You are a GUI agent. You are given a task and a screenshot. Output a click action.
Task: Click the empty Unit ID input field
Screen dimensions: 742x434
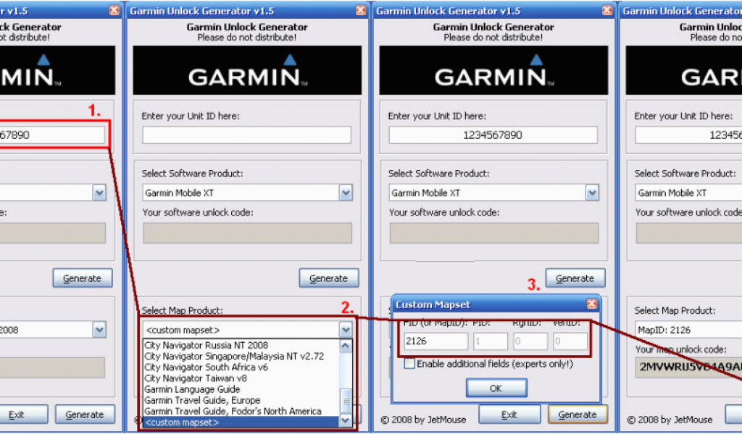point(246,135)
